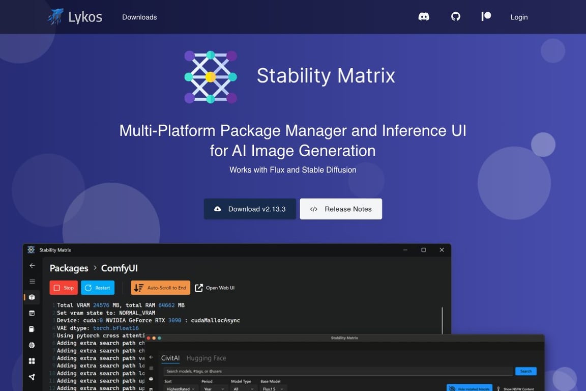
Task: Click the Packages breadcrumb
Action: (x=69, y=268)
